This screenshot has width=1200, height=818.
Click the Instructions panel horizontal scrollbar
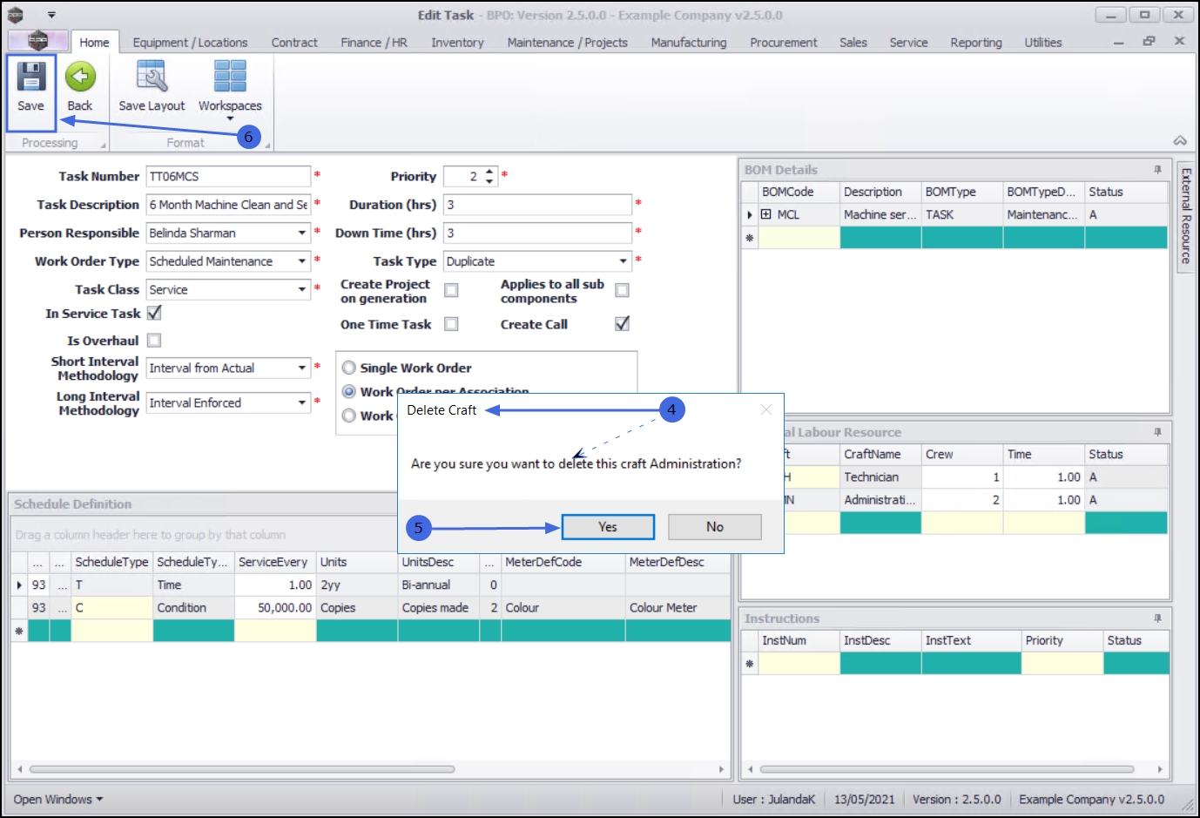(x=947, y=769)
